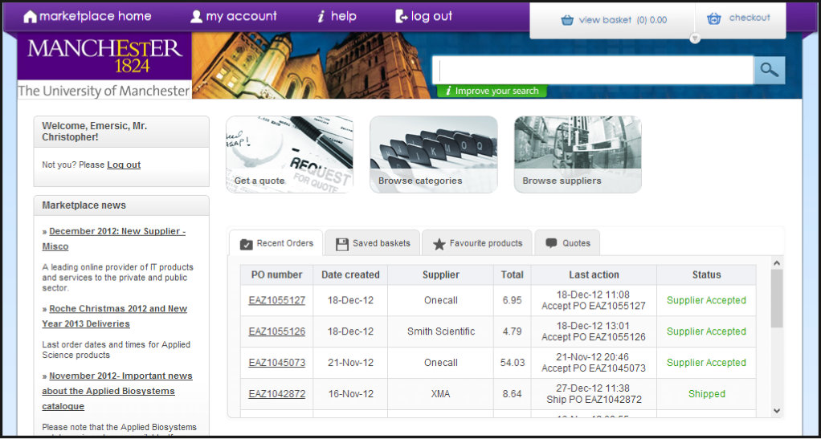The height and width of the screenshot is (439, 821).
Task: Open Roche Christmas 2012 deliveries news
Action: pyautogui.click(x=115, y=316)
